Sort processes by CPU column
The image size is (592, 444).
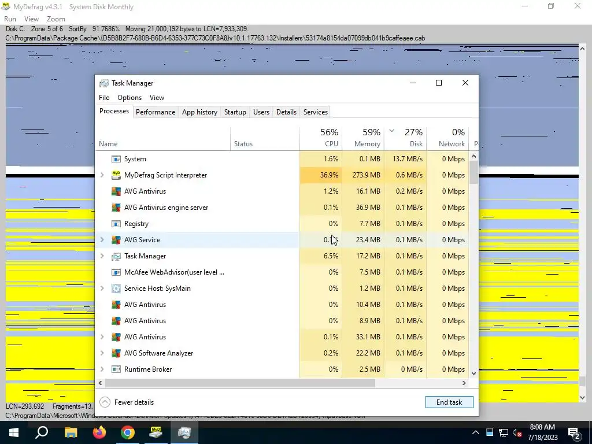click(x=321, y=138)
